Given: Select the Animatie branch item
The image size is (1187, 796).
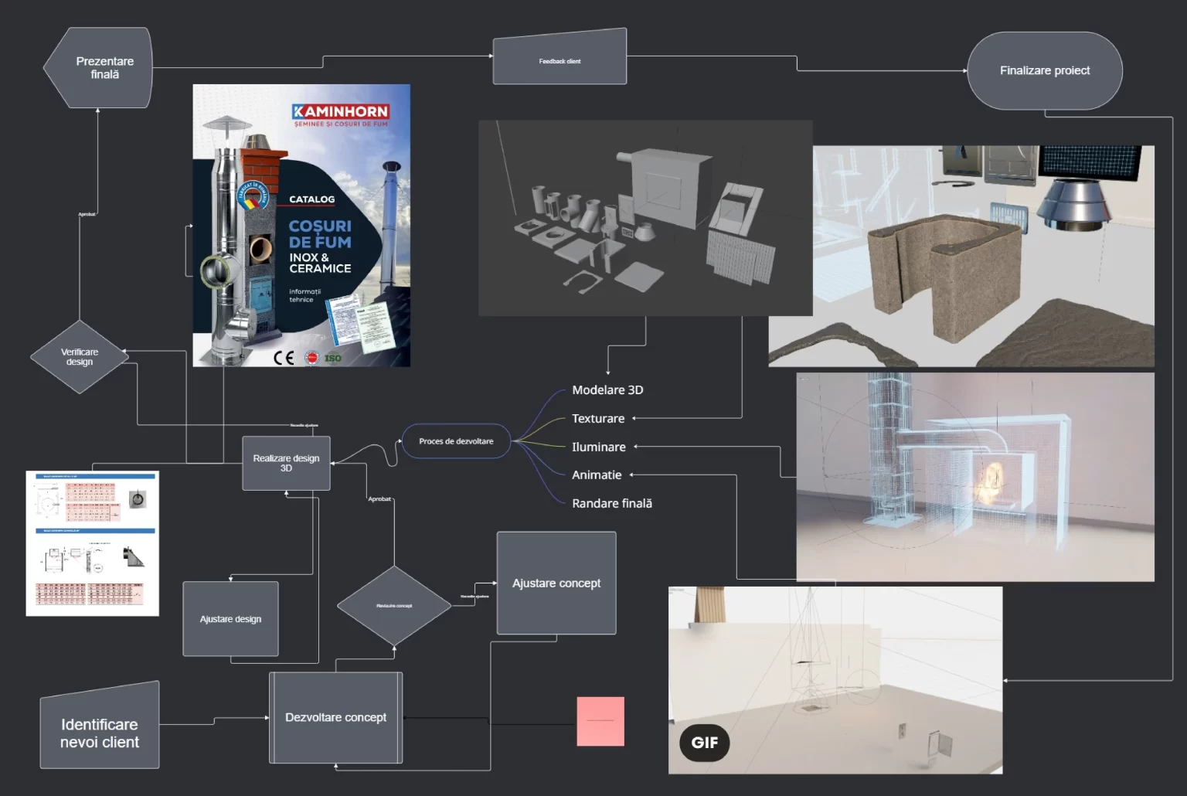Looking at the screenshot, I should point(597,475).
